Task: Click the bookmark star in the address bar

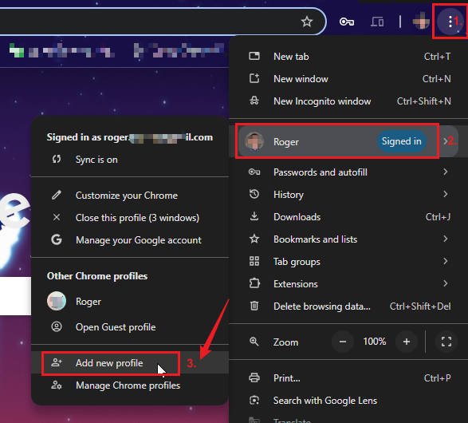Action: (306, 22)
